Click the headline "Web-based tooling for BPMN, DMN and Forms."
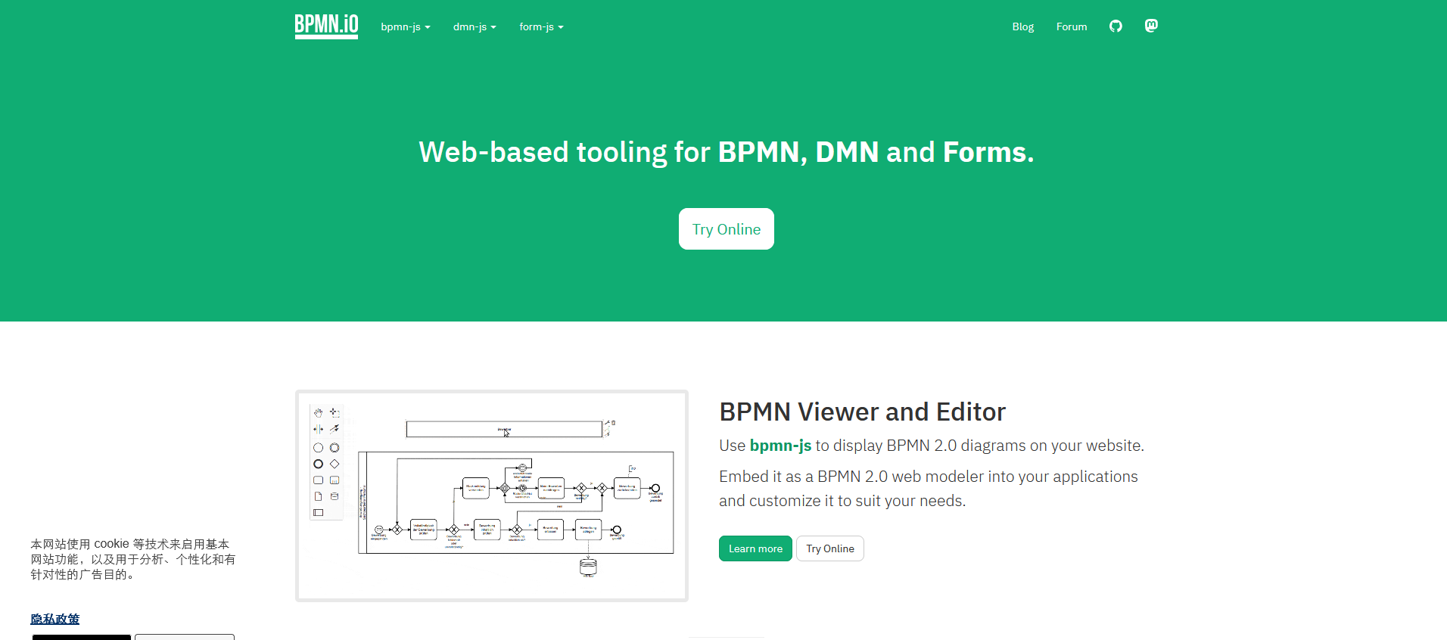Image resolution: width=1447 pixels, height=640 pixels. pos(727,152)
